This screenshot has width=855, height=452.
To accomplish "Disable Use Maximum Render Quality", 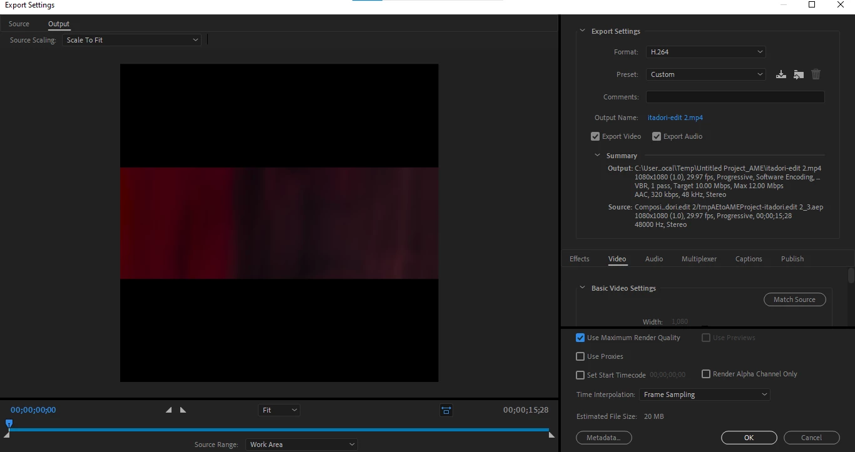I will (580, 338).
